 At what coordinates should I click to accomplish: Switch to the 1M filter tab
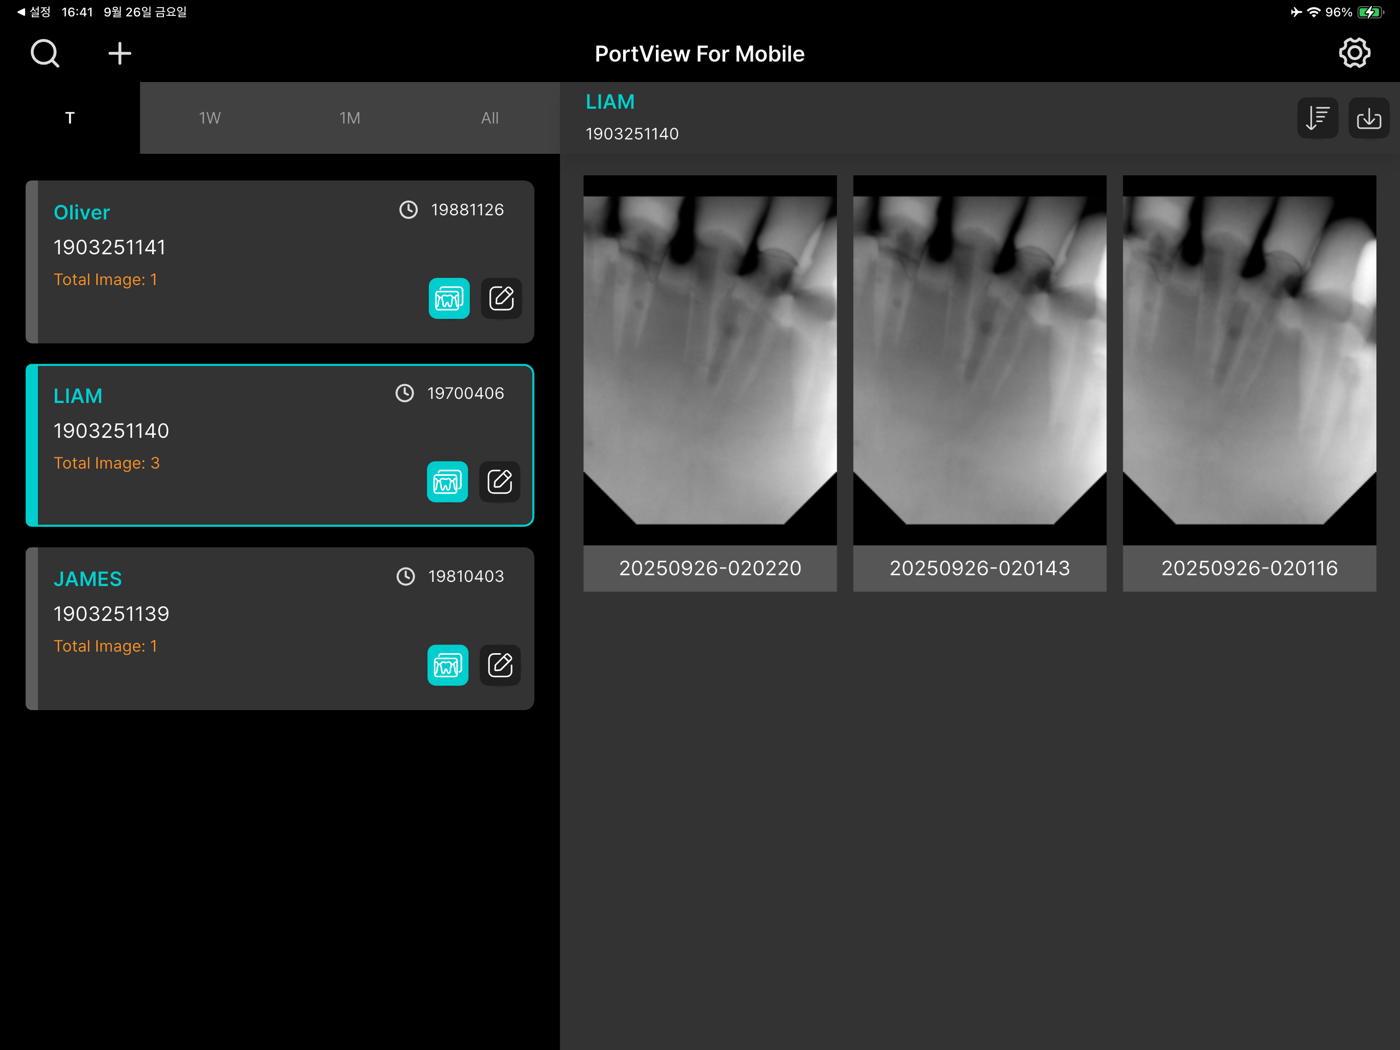click(349, 118)
